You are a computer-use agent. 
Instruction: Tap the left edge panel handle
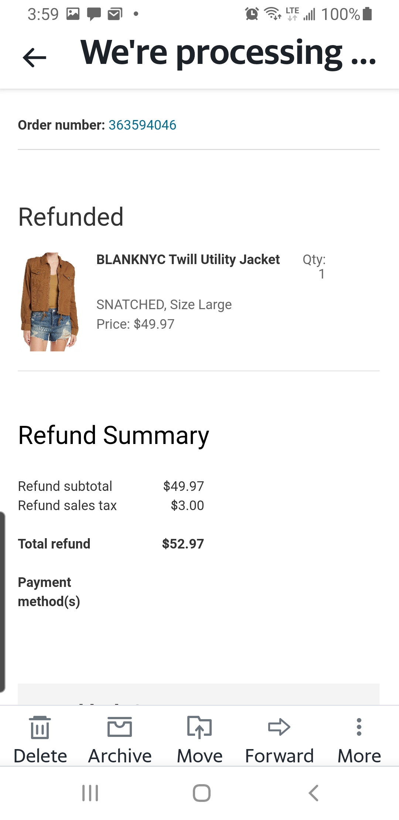[3, 601]
